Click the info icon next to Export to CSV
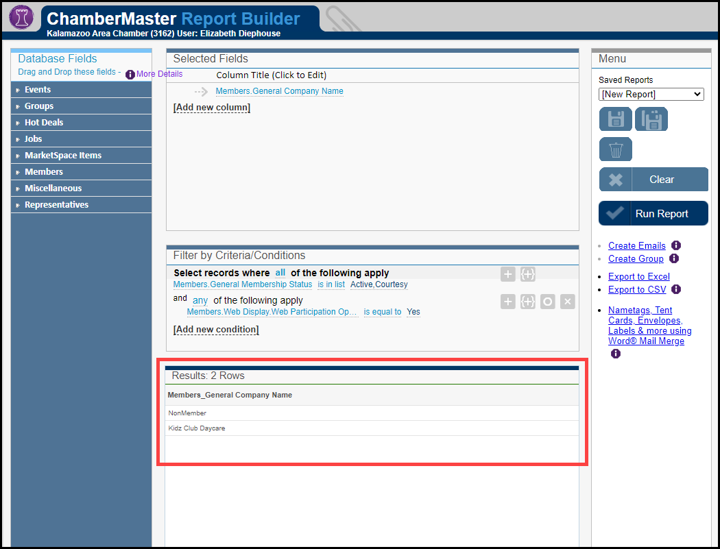This screenshot has width=720, height=549. coord(676,289)
